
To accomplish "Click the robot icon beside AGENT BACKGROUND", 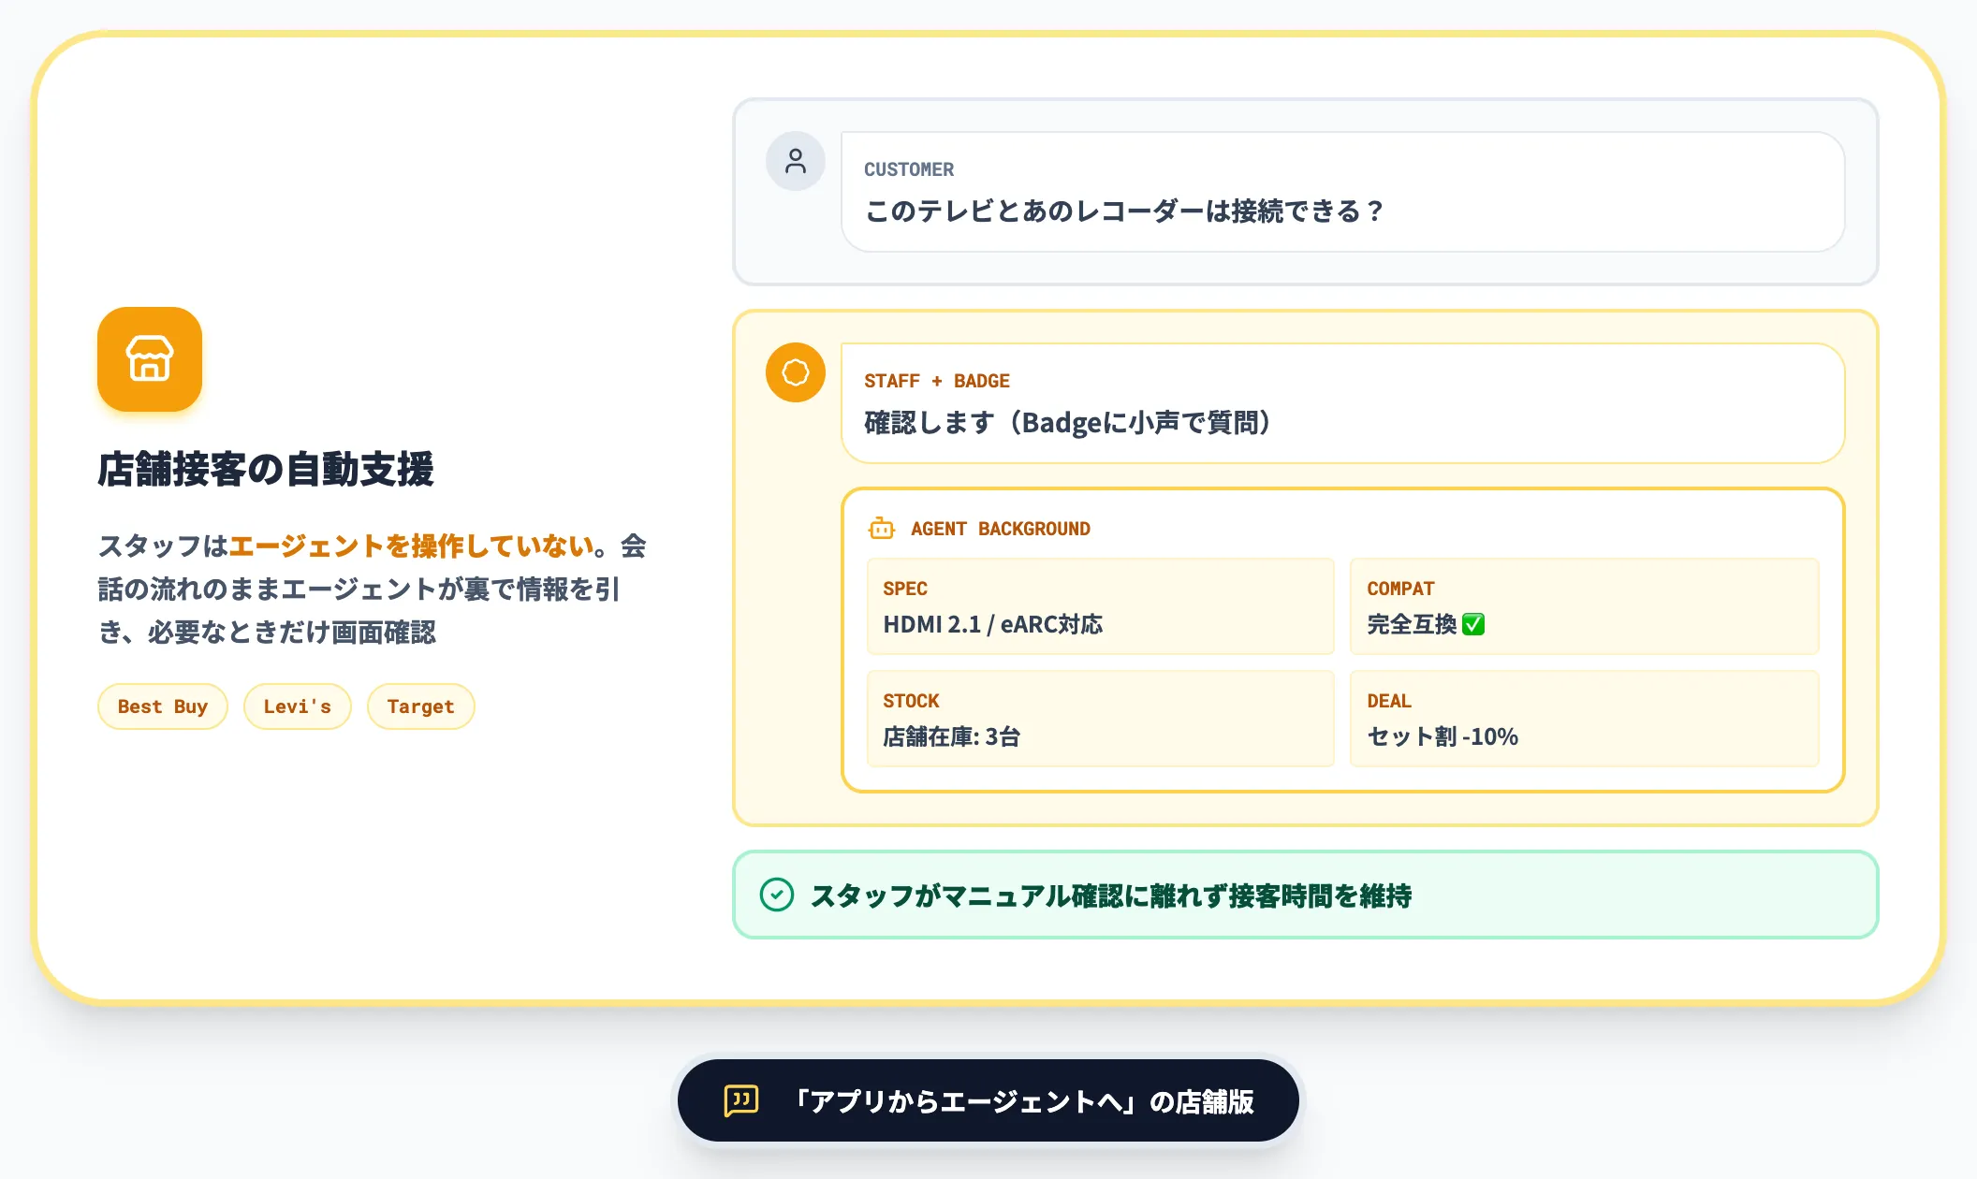I will (882, 529).
